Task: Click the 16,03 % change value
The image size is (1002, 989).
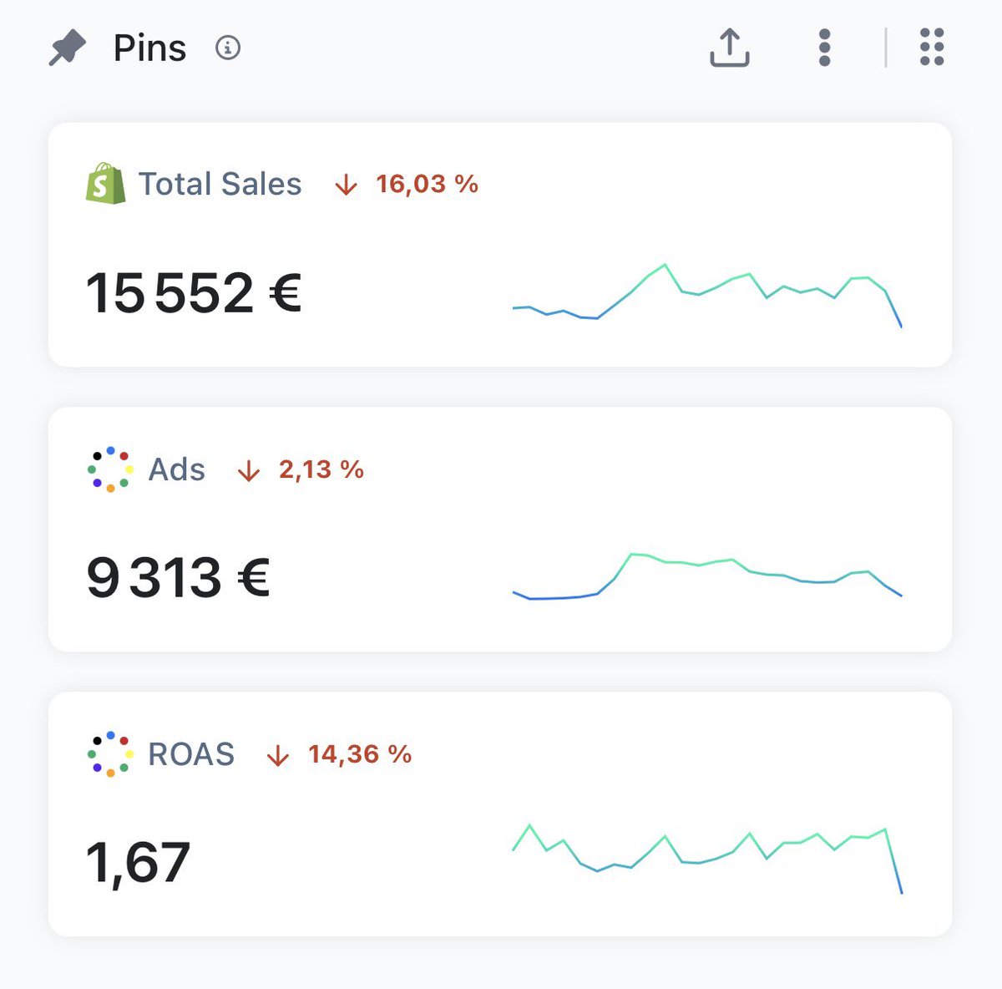Action: tap(427, 184)
